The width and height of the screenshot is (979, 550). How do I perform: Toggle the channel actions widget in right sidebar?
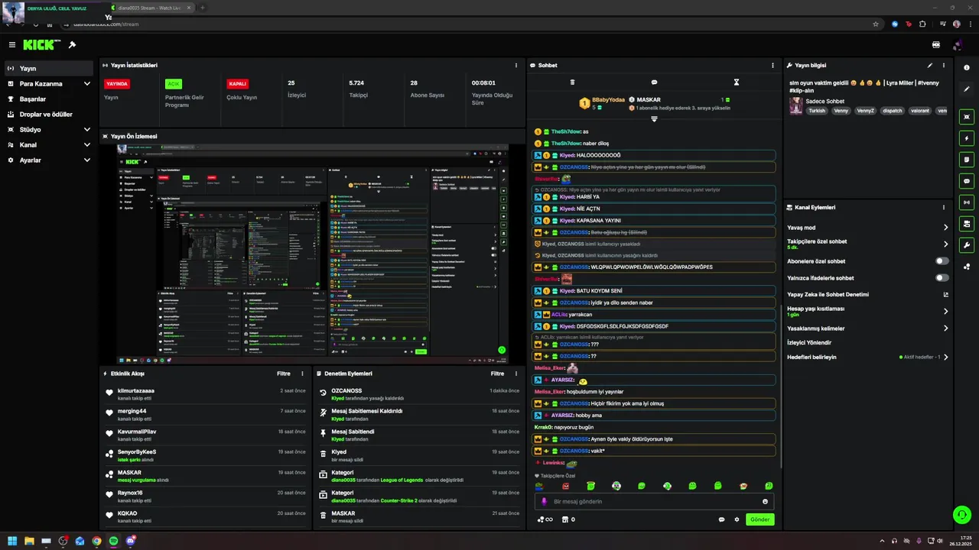pos(968,224)
